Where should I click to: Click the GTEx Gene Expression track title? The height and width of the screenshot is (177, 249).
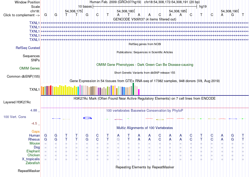pyautogui.click(x=145, y=81)
